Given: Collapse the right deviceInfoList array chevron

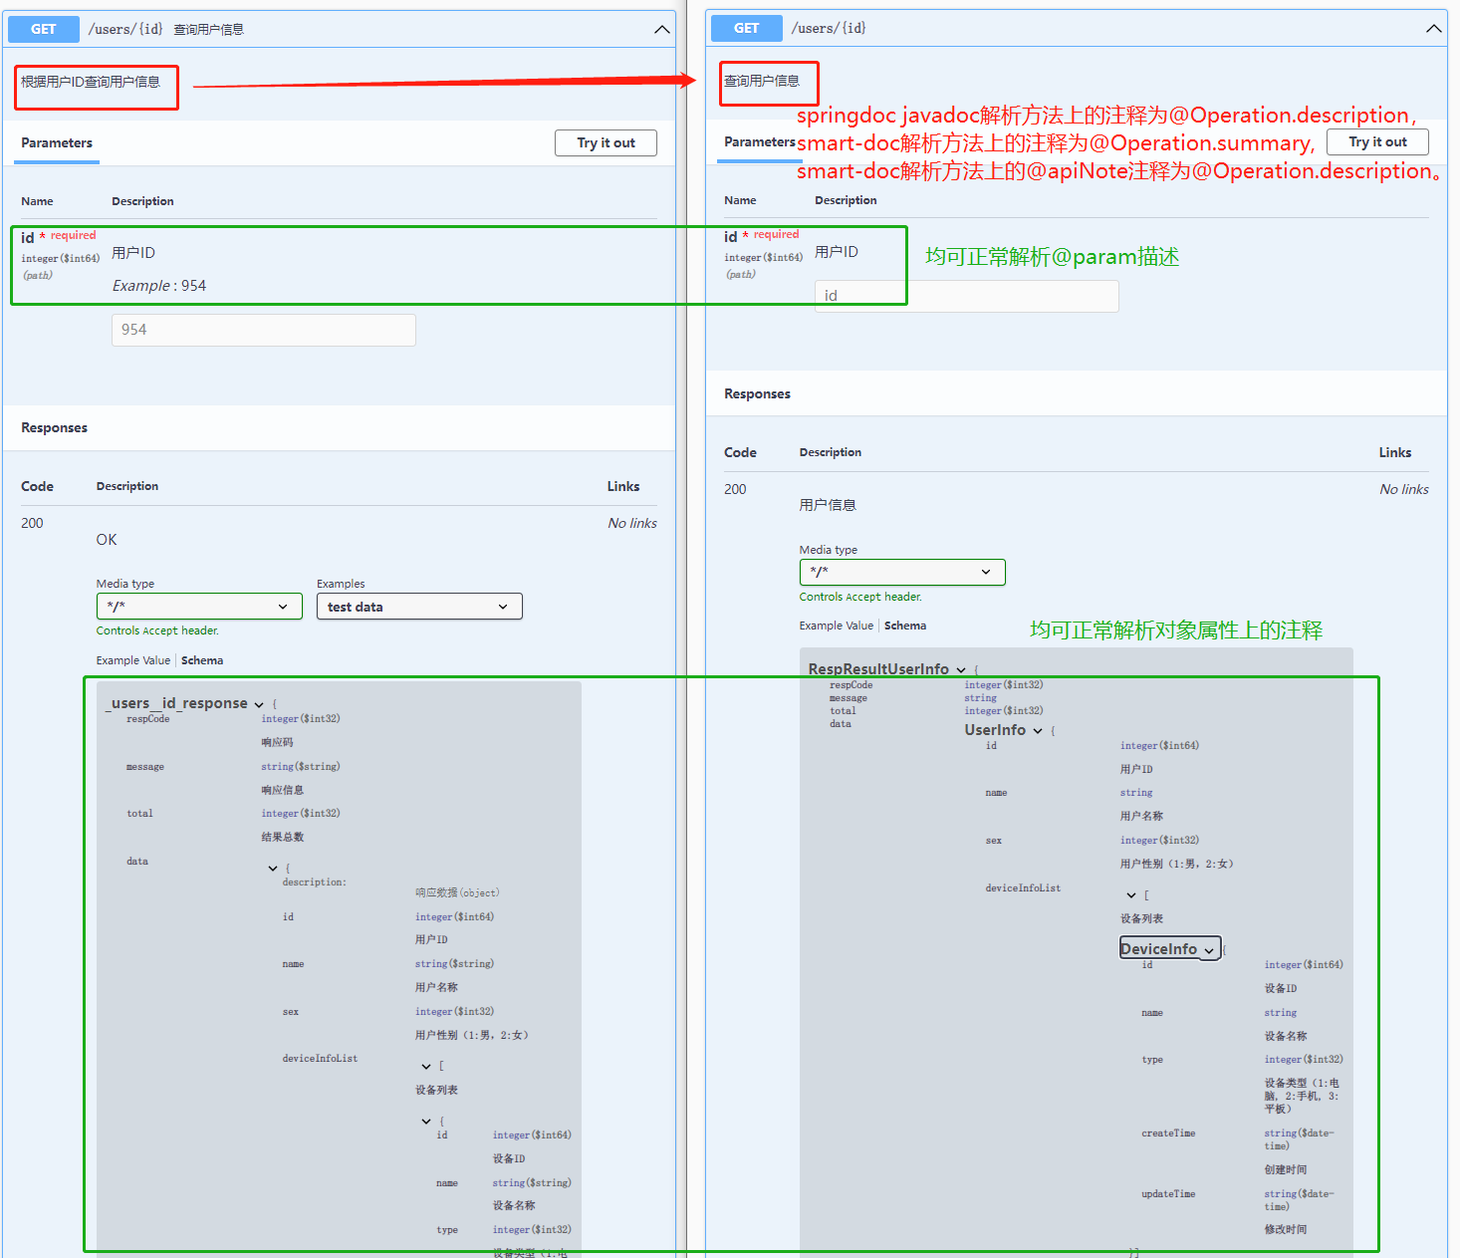Looking at the screenshot, I should 1131,895.
